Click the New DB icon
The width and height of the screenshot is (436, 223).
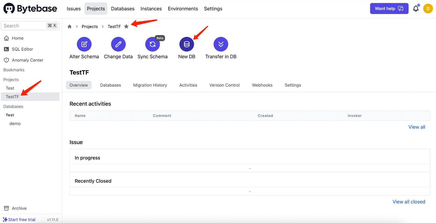point(187,44)
